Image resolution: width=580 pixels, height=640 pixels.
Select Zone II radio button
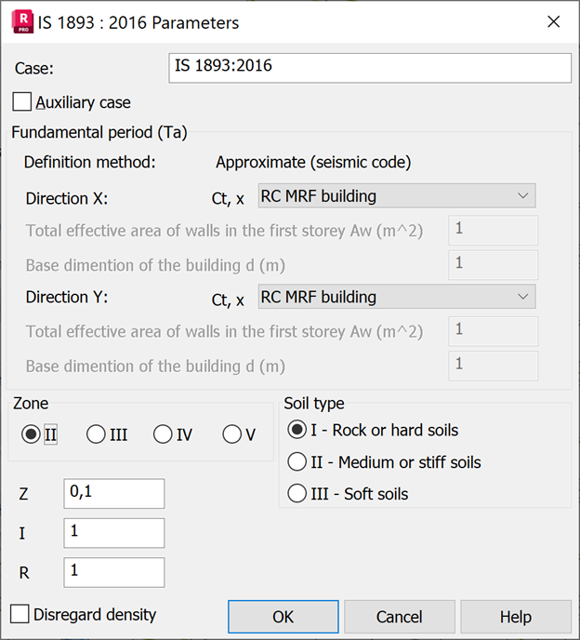33,434
